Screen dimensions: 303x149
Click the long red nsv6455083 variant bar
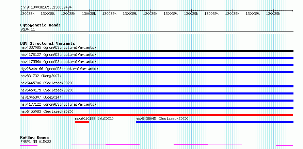(157, 115)
